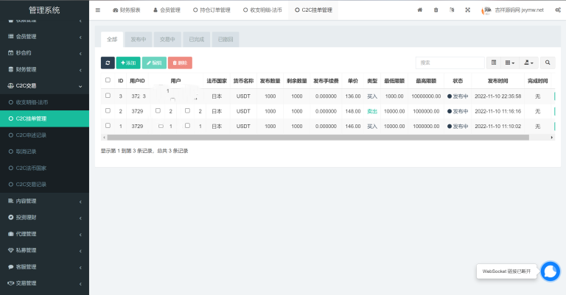Click the fullscreen expand icon
This screenshot has height=295, width=566.
click(468, 10)
